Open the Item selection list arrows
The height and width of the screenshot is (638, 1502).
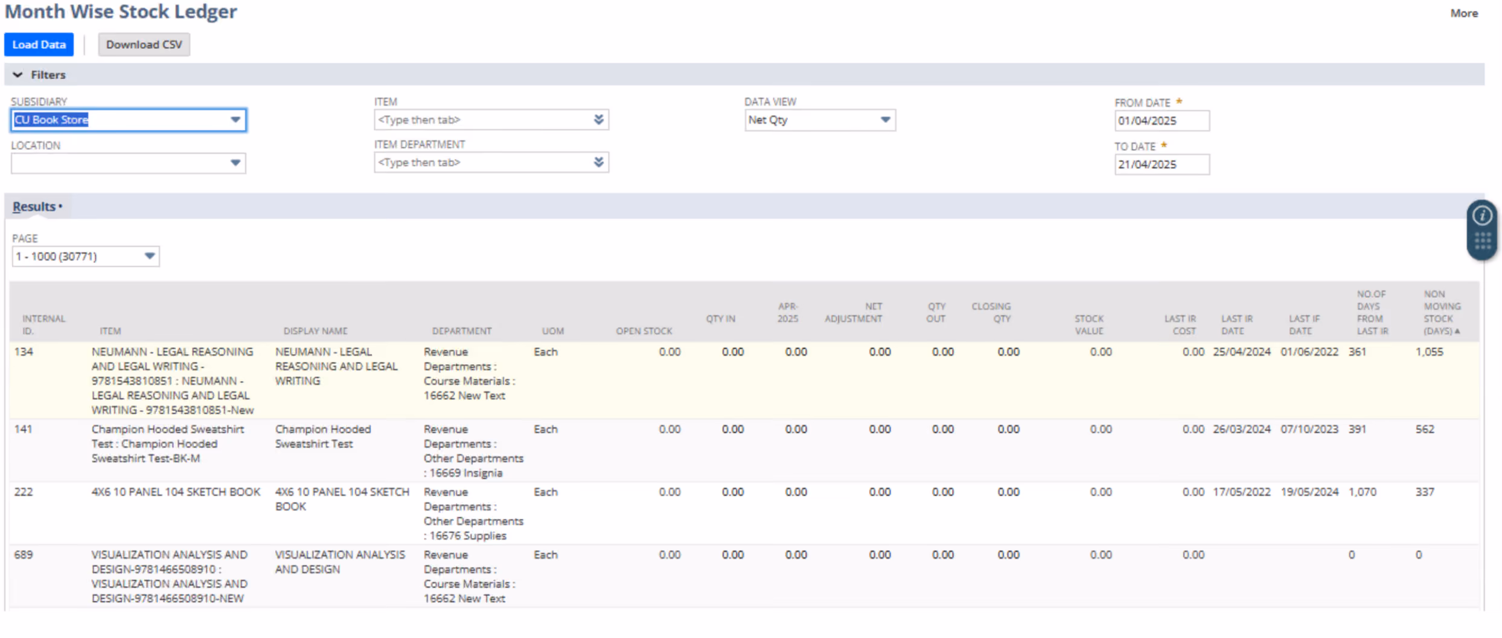click(x=598, y=120)
